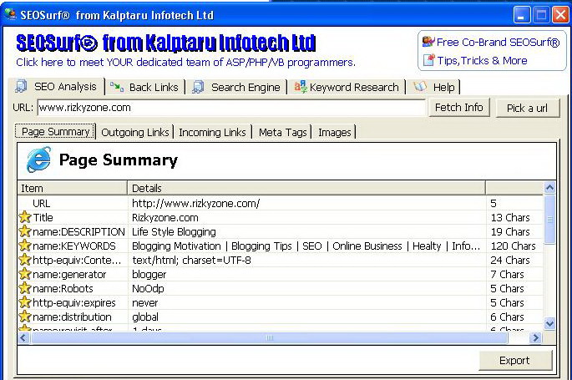Click the Keyword Research colored icon
Screen dimensions: 572x380
pos(301,87)
